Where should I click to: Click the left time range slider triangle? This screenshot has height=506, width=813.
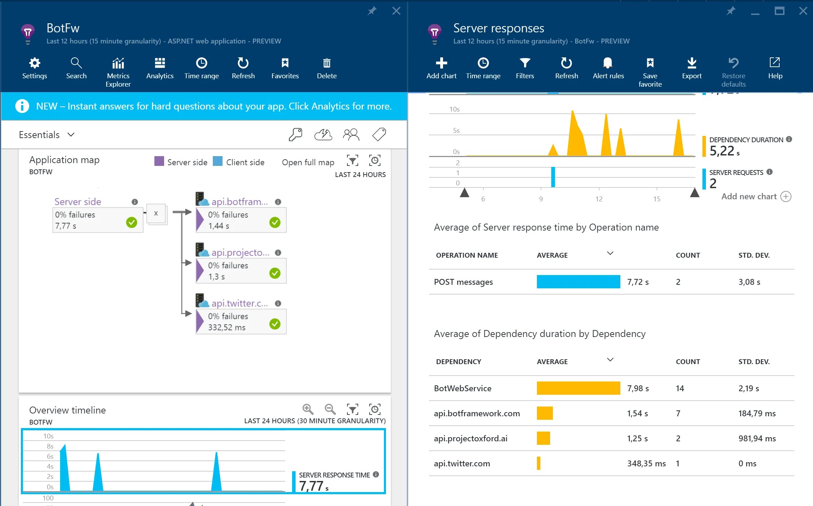point(464,192)
